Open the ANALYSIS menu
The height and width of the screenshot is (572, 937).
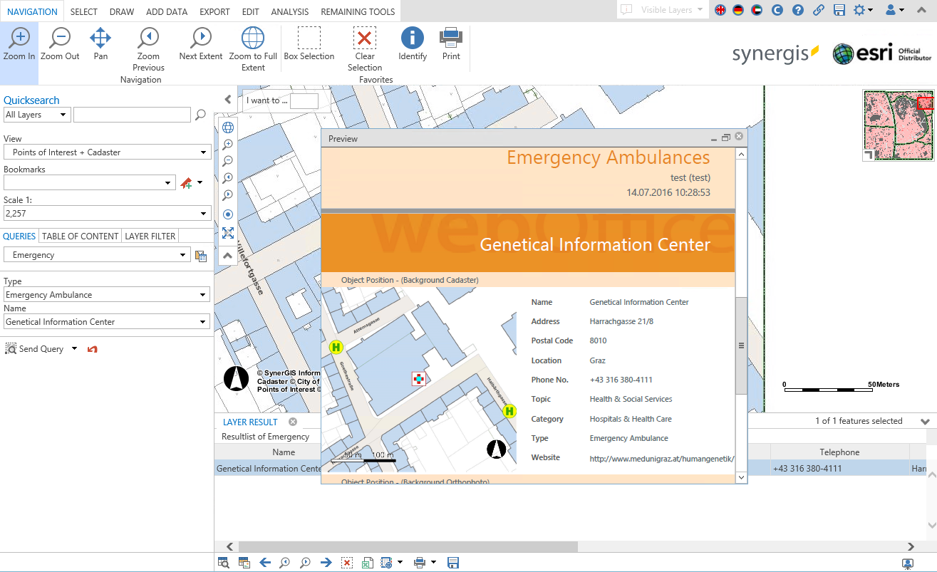[x=289, y=11]
